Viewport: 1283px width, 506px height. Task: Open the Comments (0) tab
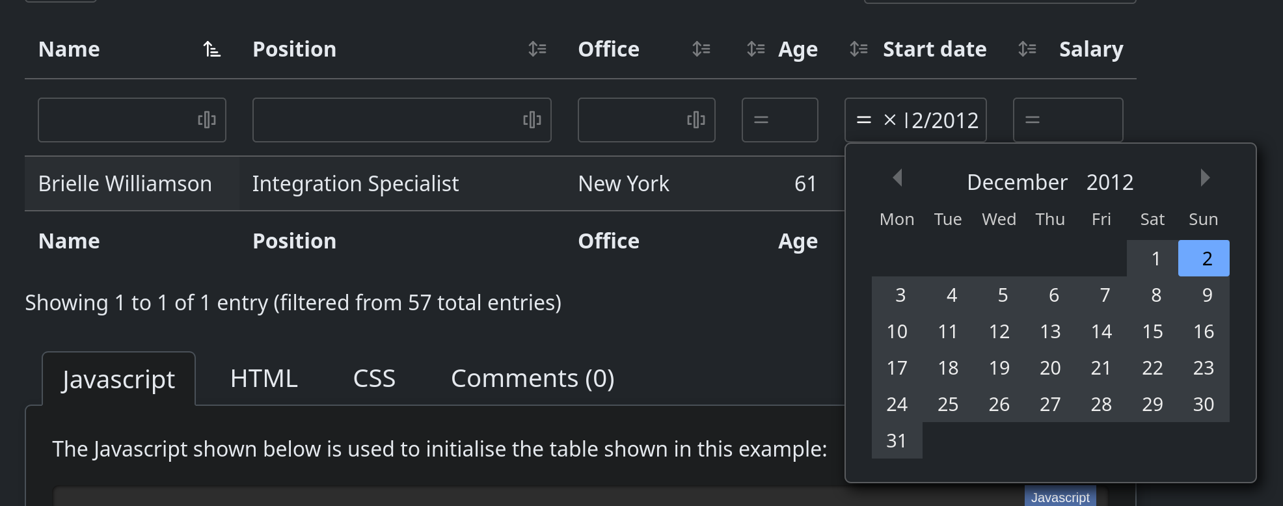[532, 379]
